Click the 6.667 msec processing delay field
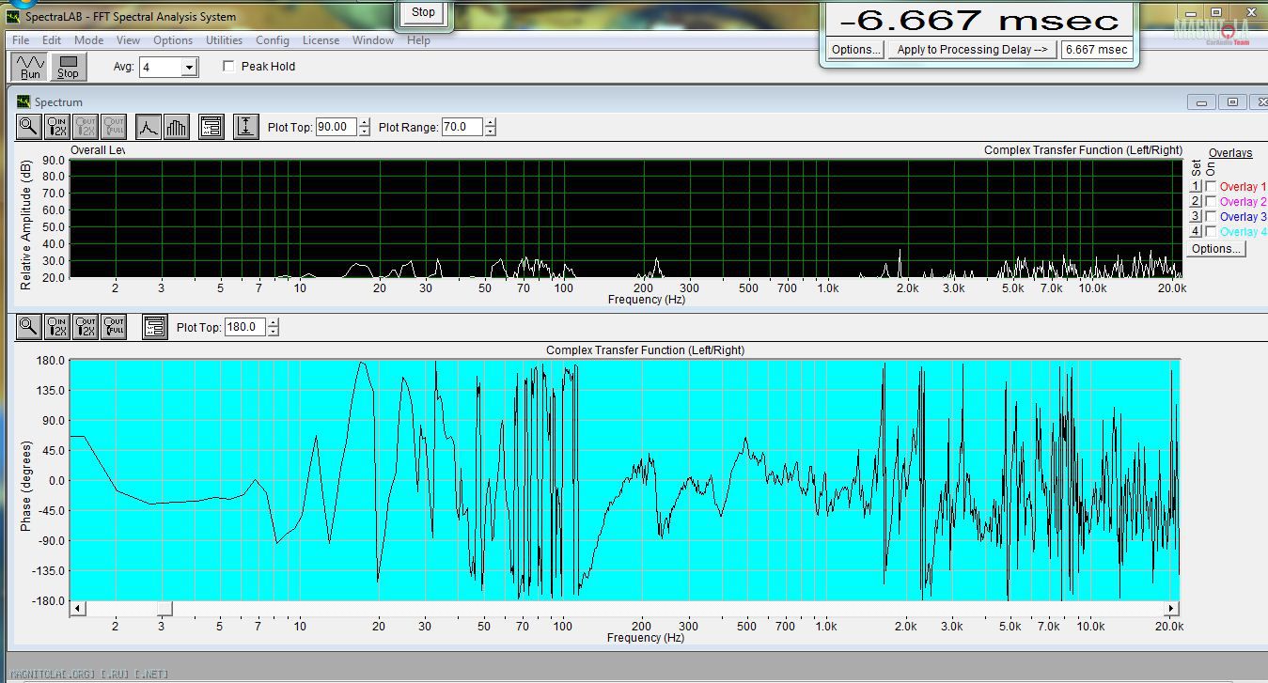 click(x=1097, y=50)
